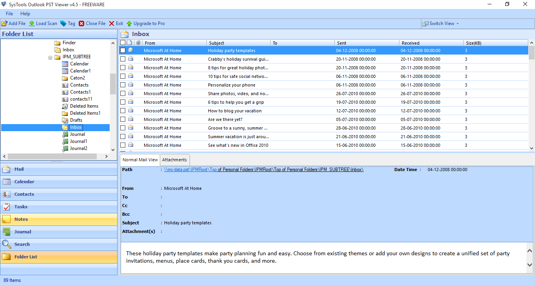Click the Exit toolbar icon
The width and height of the screenshot is (535, 285).
(112, 23)
